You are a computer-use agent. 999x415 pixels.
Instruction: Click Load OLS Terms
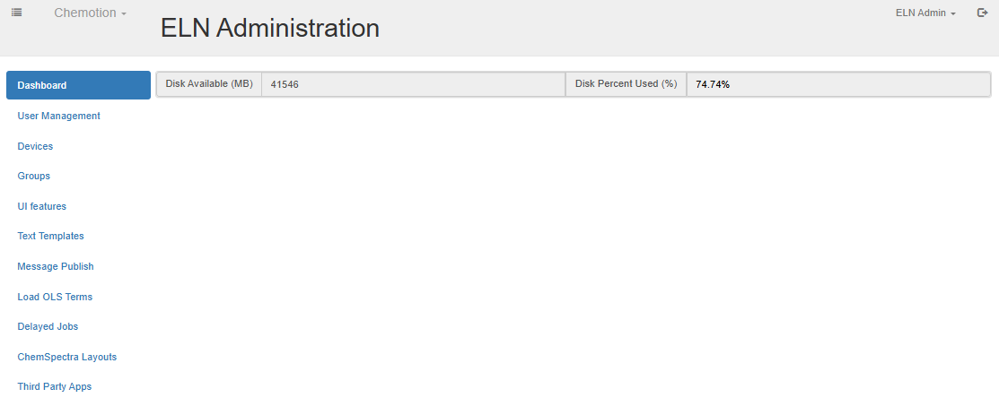(55, 297)
